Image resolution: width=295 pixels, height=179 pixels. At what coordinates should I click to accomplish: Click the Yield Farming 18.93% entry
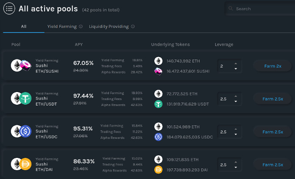click(x=122, y=93)
